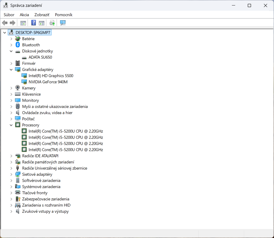Viewport: 274px width, 238px height.
Task: Click the Forward navigation arrow
Action: point(13,23)
